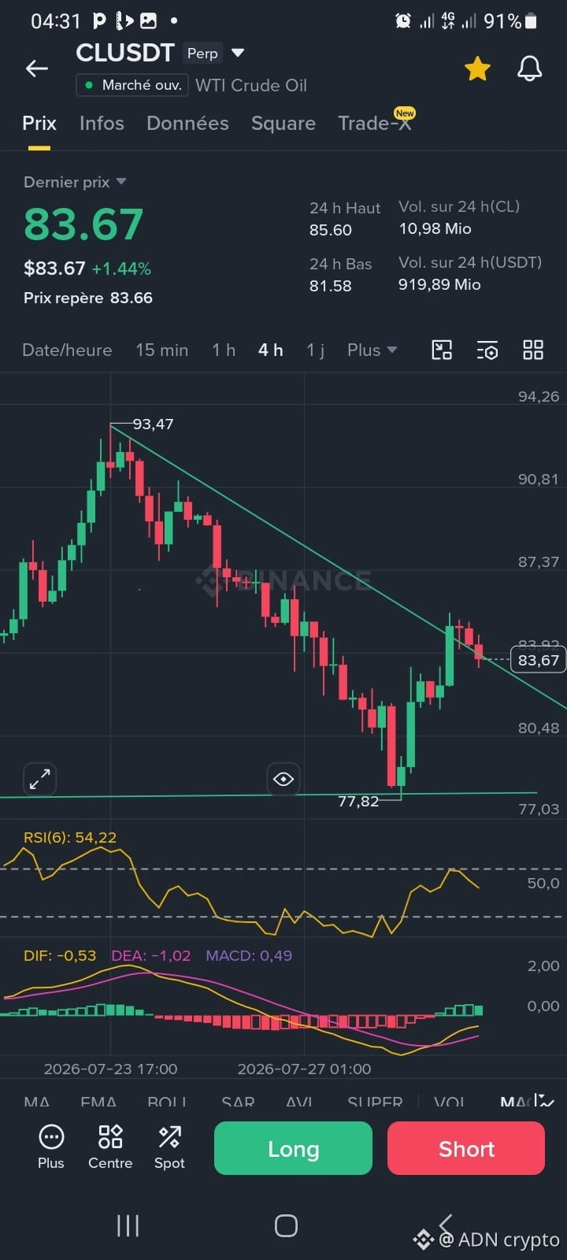The image size is (567, 1260).
Task: Open the indicator list chart icon
Action: [x=545, y=1101]
